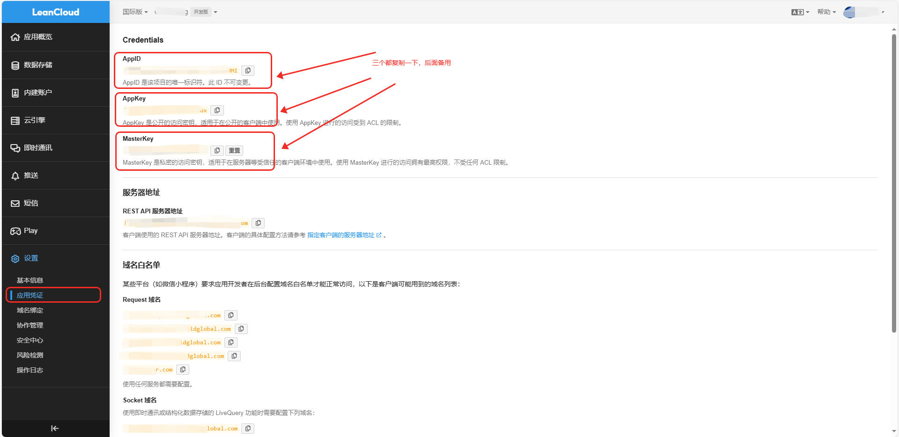The image size is (899, 437).
Task: Click the 重置 button for MasterKey
Action: tap(234, 151)
